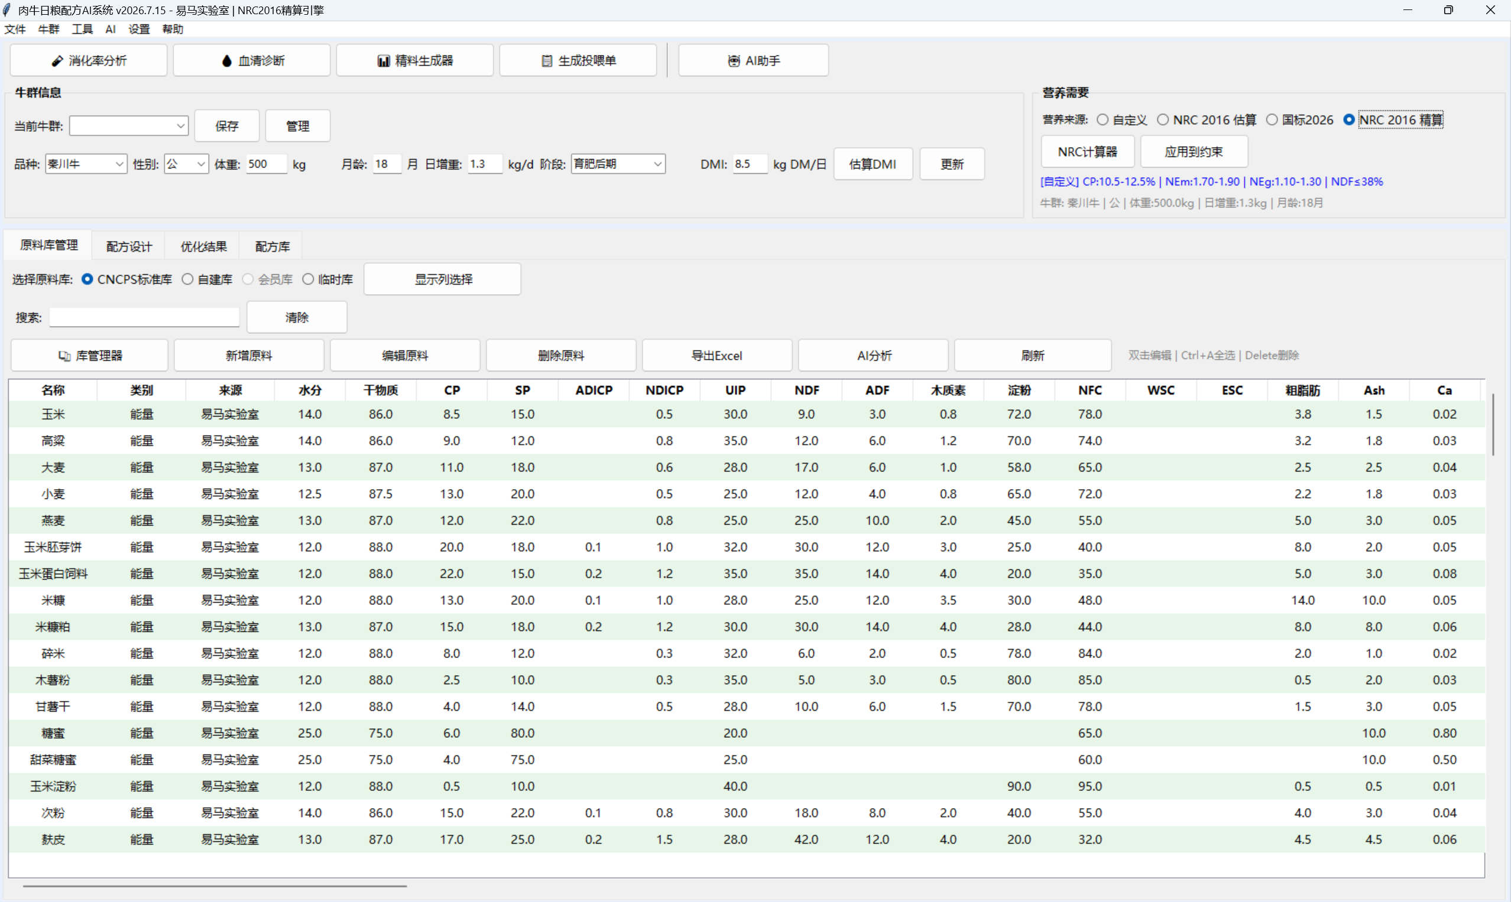Open the 消化率分析 pencil icon tool
Image resolution: width=1511 pixels, height=902 pixels.
tap(57, 61)
